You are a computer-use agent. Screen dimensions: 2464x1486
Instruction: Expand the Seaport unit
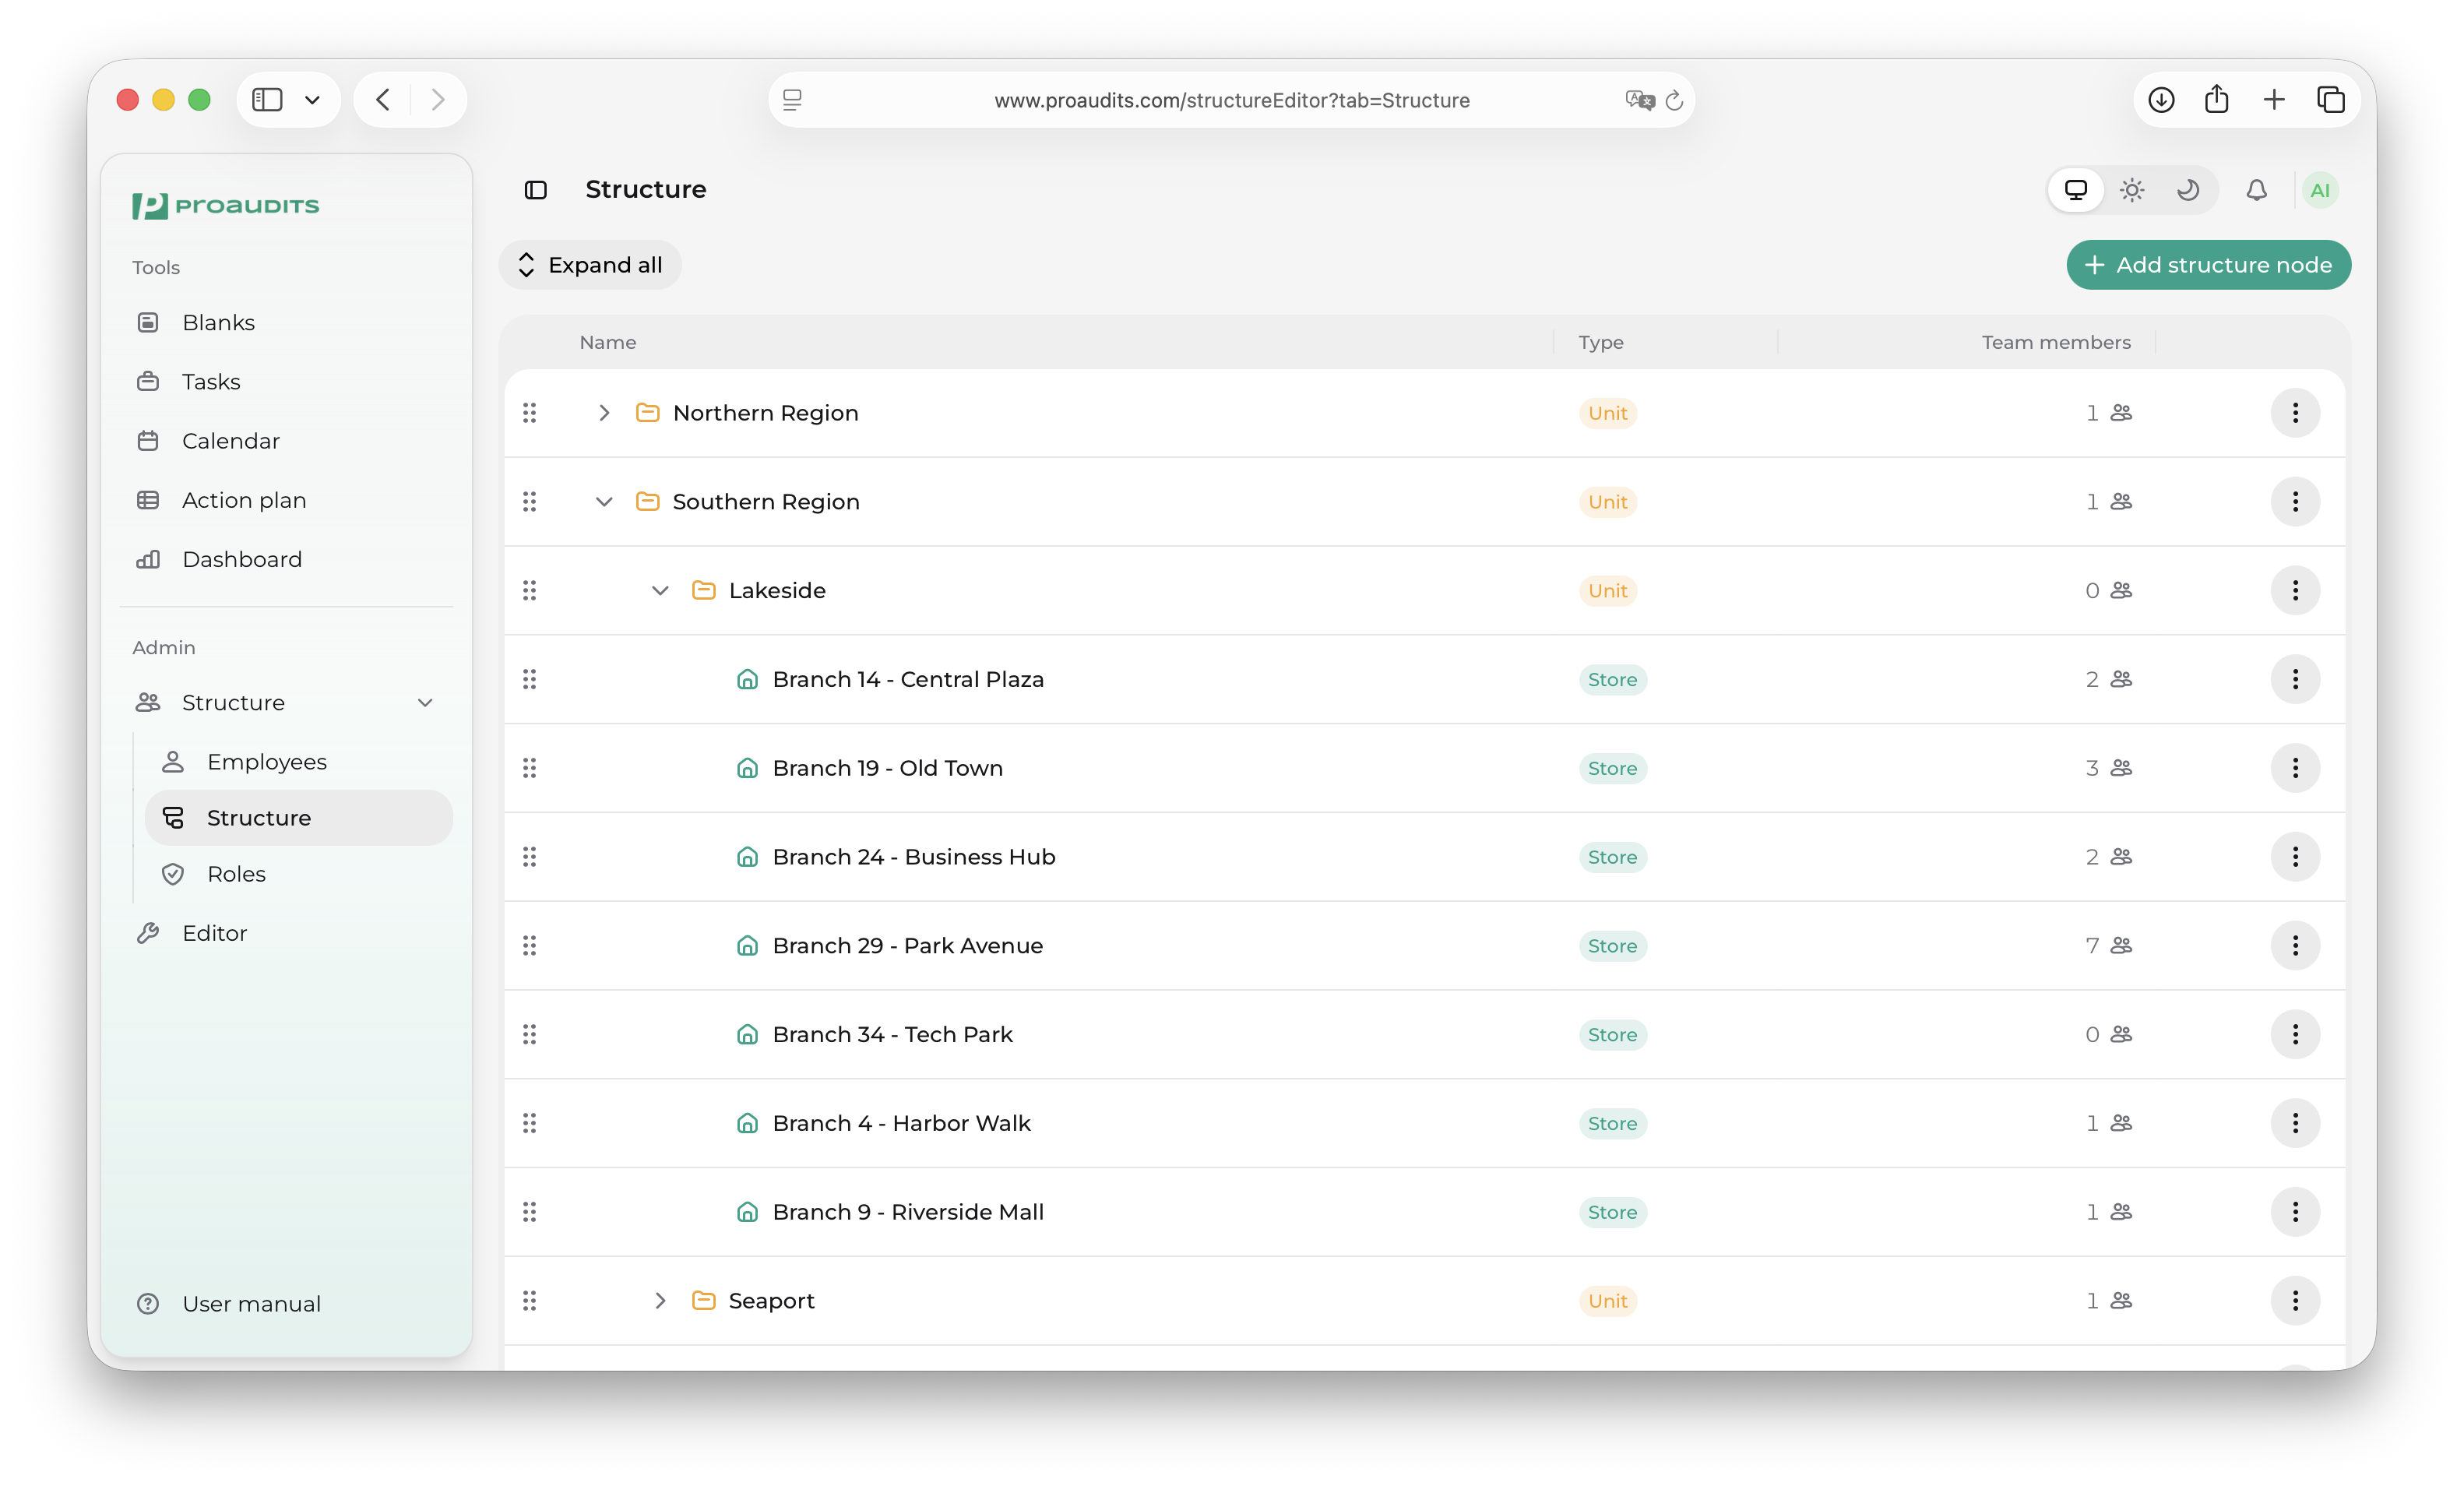660,1300
